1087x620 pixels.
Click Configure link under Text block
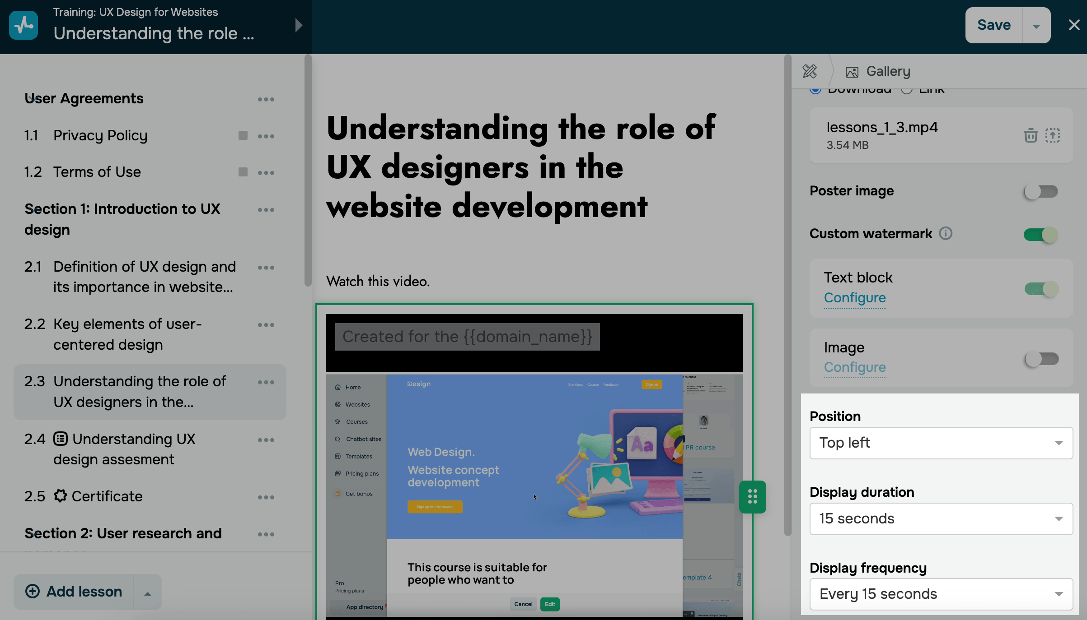pos(855,298)
